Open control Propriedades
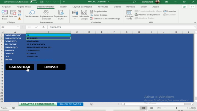 coord(98,11)
